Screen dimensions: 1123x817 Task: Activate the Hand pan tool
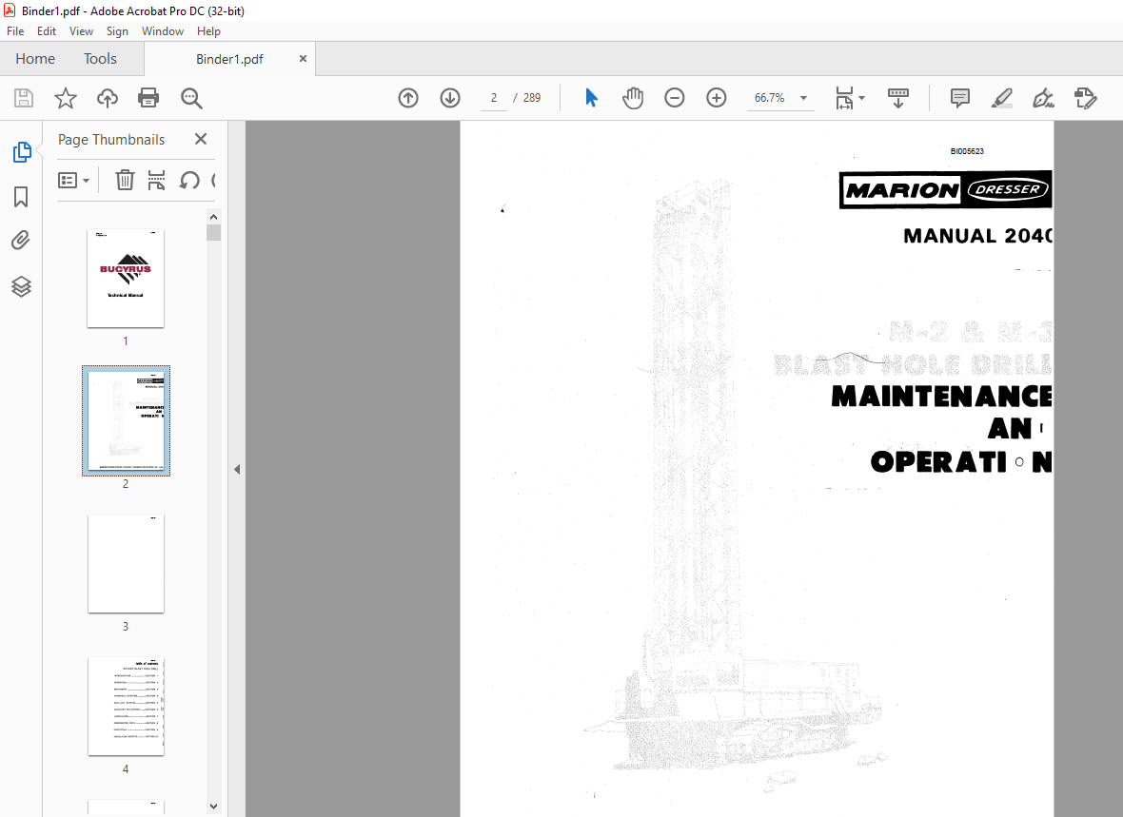pos(633,98)
